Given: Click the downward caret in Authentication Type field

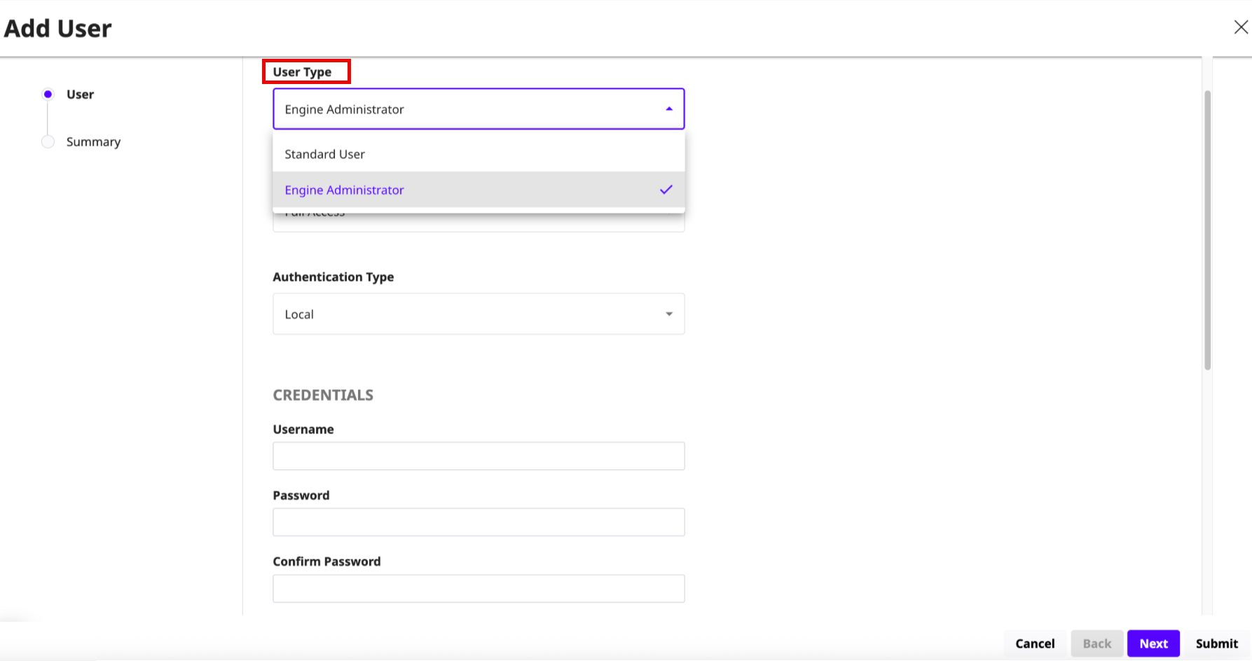Looking at the screenshot, I should 668,314.
